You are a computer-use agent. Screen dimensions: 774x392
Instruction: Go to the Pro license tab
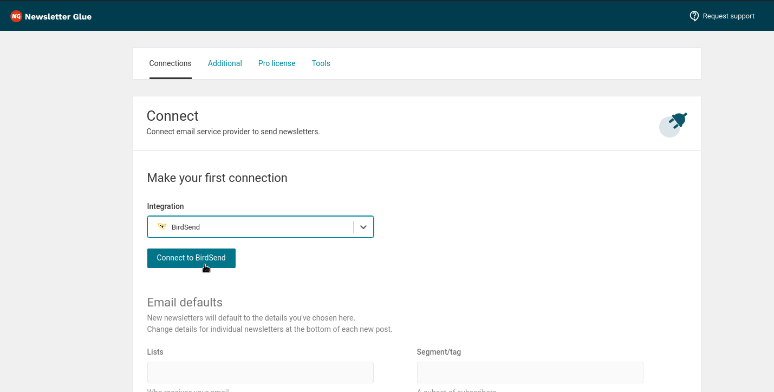point(277,63)
